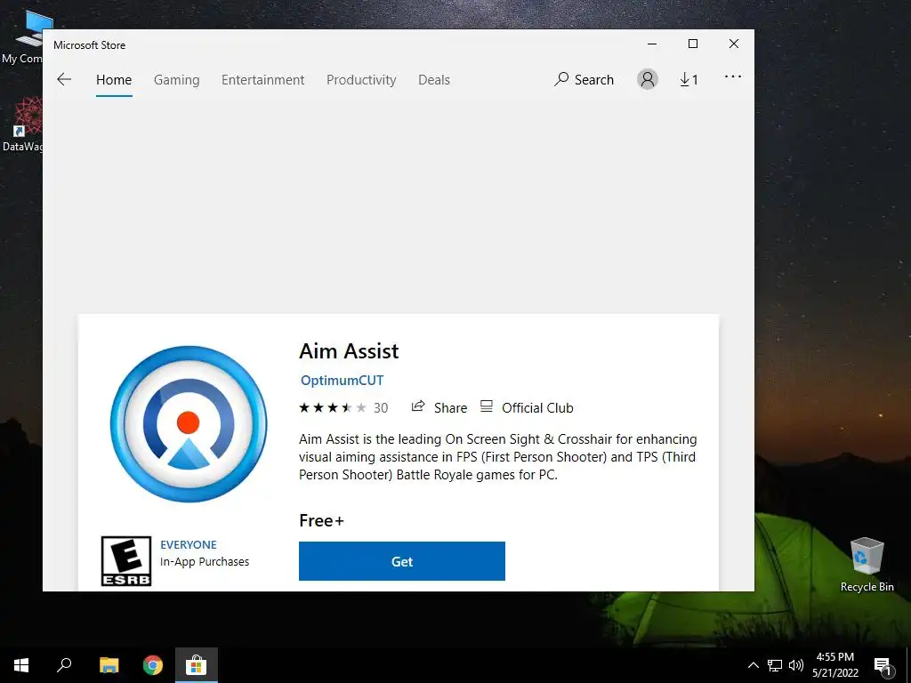
Task: Open the See more ellipsis menu
Action: click(733, 76)
